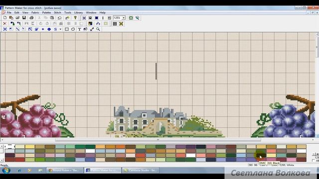Switch to Camtasia Studio taskbar button
The width and height of the screenshot is (319, 179).
[141, 170]
